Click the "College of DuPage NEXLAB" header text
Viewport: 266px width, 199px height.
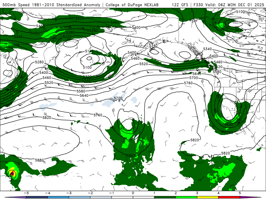132,5
